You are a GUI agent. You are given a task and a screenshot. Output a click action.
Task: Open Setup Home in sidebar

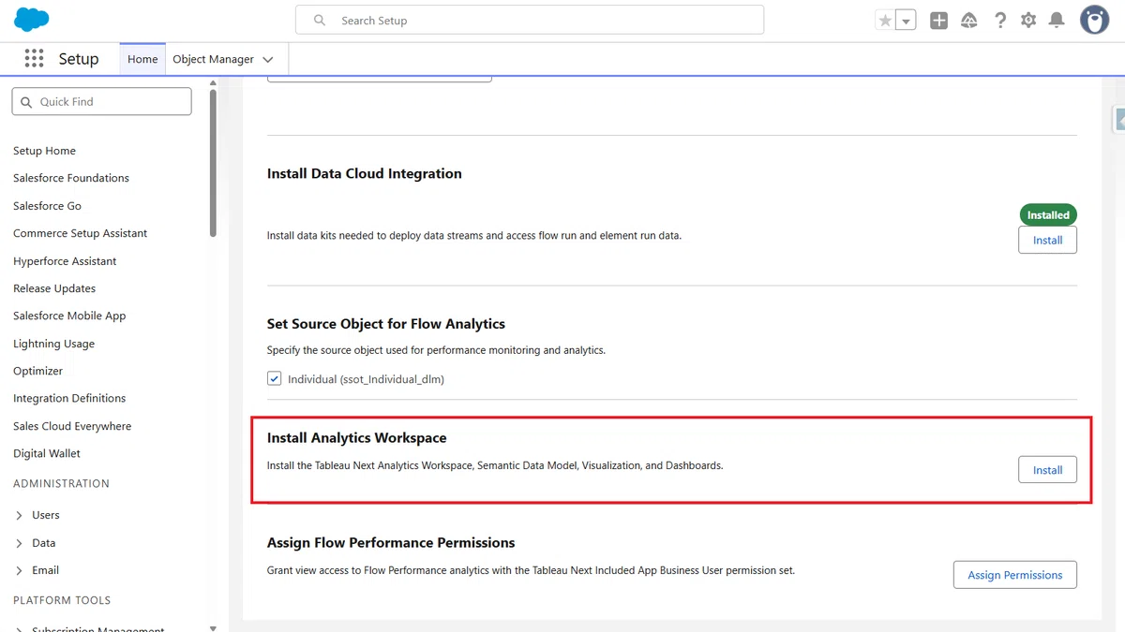pyautogui.click(x=44, y=151)
